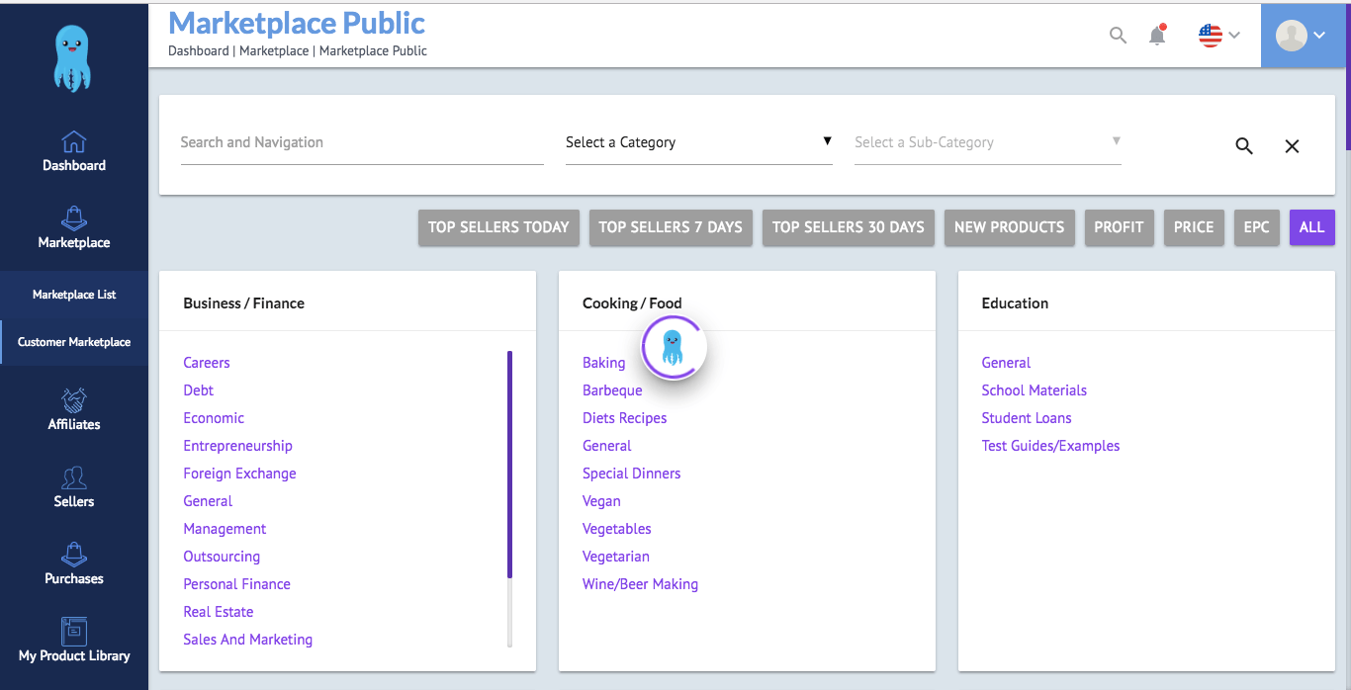Image resolution: width=1351 pixels, height=690 pixels.
Task: Open School Materials category link
Action: click(1035, 390)
